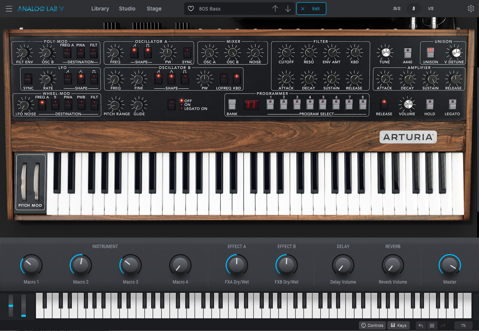The height and width of the screenshot is (331, 479).
Task: Toggle Wheel-Mod FREQ A destination switch
Action: coord(42,105)
